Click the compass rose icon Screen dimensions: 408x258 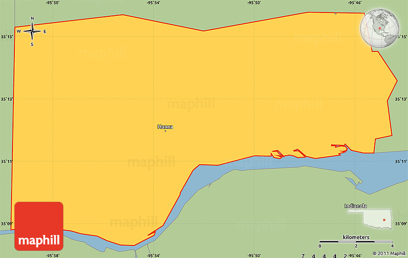tap(32, 32)
